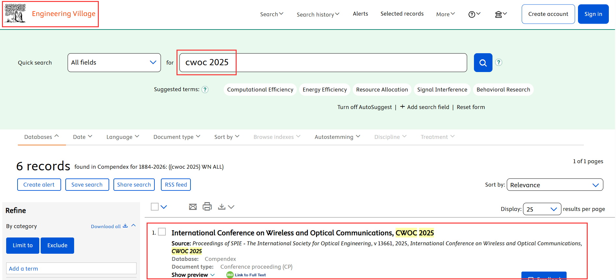The image size is (616, 280).
Task: Check the select-all records checkbox
Action: (x=155, y=207)
